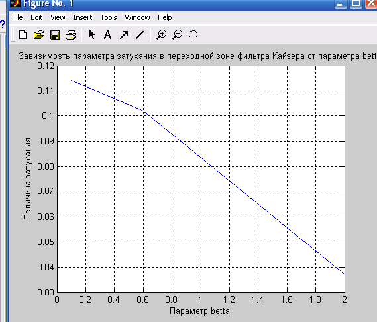Click the Figure No. 1 window title
Image resolution: width=377 pixels, height=322 pixels.
click(48, 3)
